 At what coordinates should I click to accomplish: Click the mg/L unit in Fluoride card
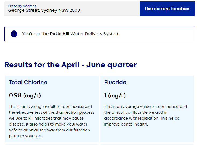tap(117, 96)
